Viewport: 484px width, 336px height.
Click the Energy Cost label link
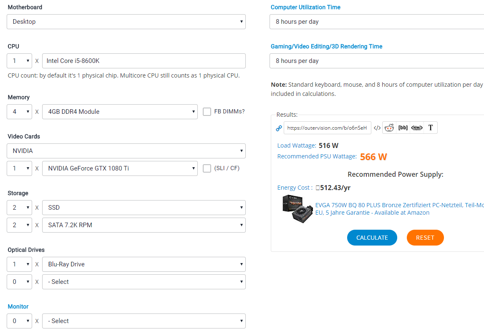tap(295, 188)
